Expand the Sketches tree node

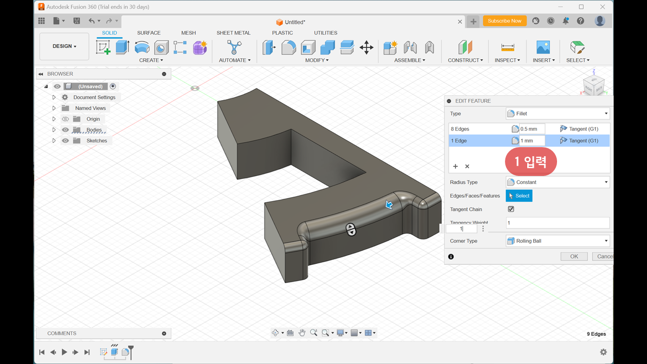click(54, 141)
